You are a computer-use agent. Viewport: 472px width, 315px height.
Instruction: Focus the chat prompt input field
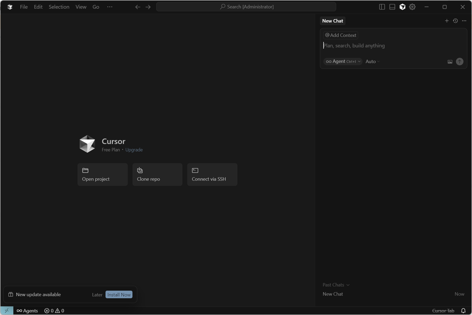(393, 46)
